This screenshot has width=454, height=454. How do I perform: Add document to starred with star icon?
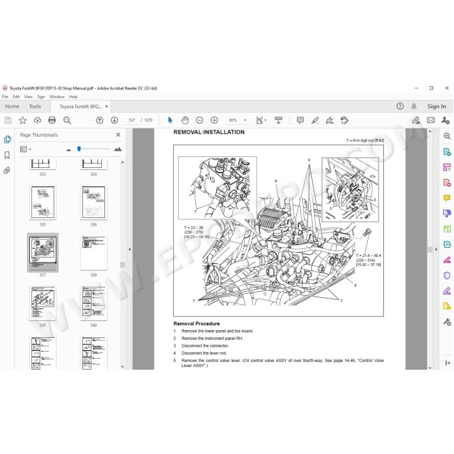point(23,120)
